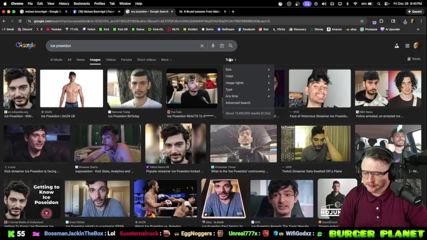Open macOS Spotlight search icon
The width and height of the screenshot is (427, 240).
click(379, 4)
